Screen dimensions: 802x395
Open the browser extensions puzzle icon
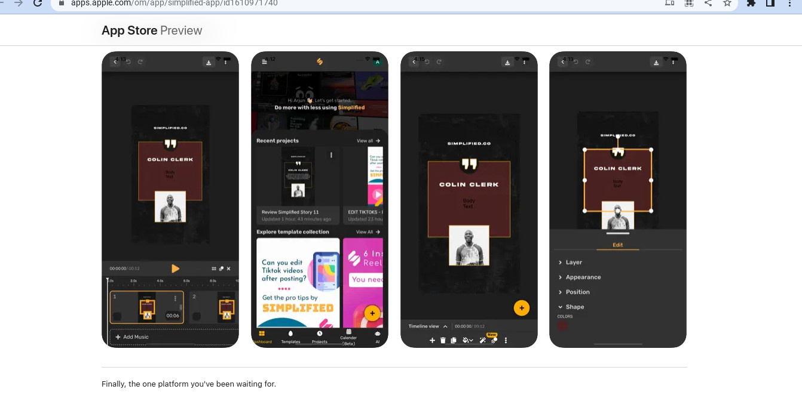click(x=751, y=3)
